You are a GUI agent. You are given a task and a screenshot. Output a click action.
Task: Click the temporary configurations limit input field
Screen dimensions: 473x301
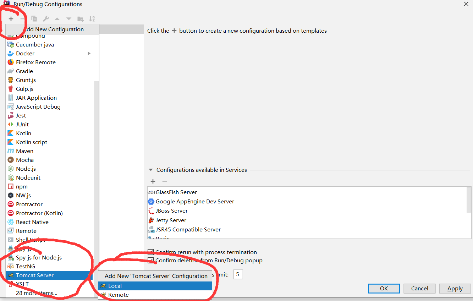(x=237, y=274)
